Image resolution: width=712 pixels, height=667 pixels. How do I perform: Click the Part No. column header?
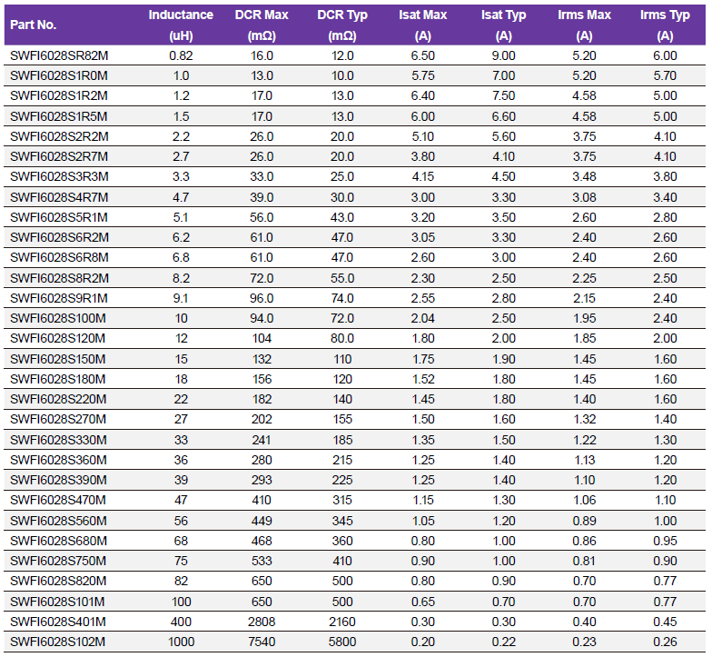click(x=33, y=25)
